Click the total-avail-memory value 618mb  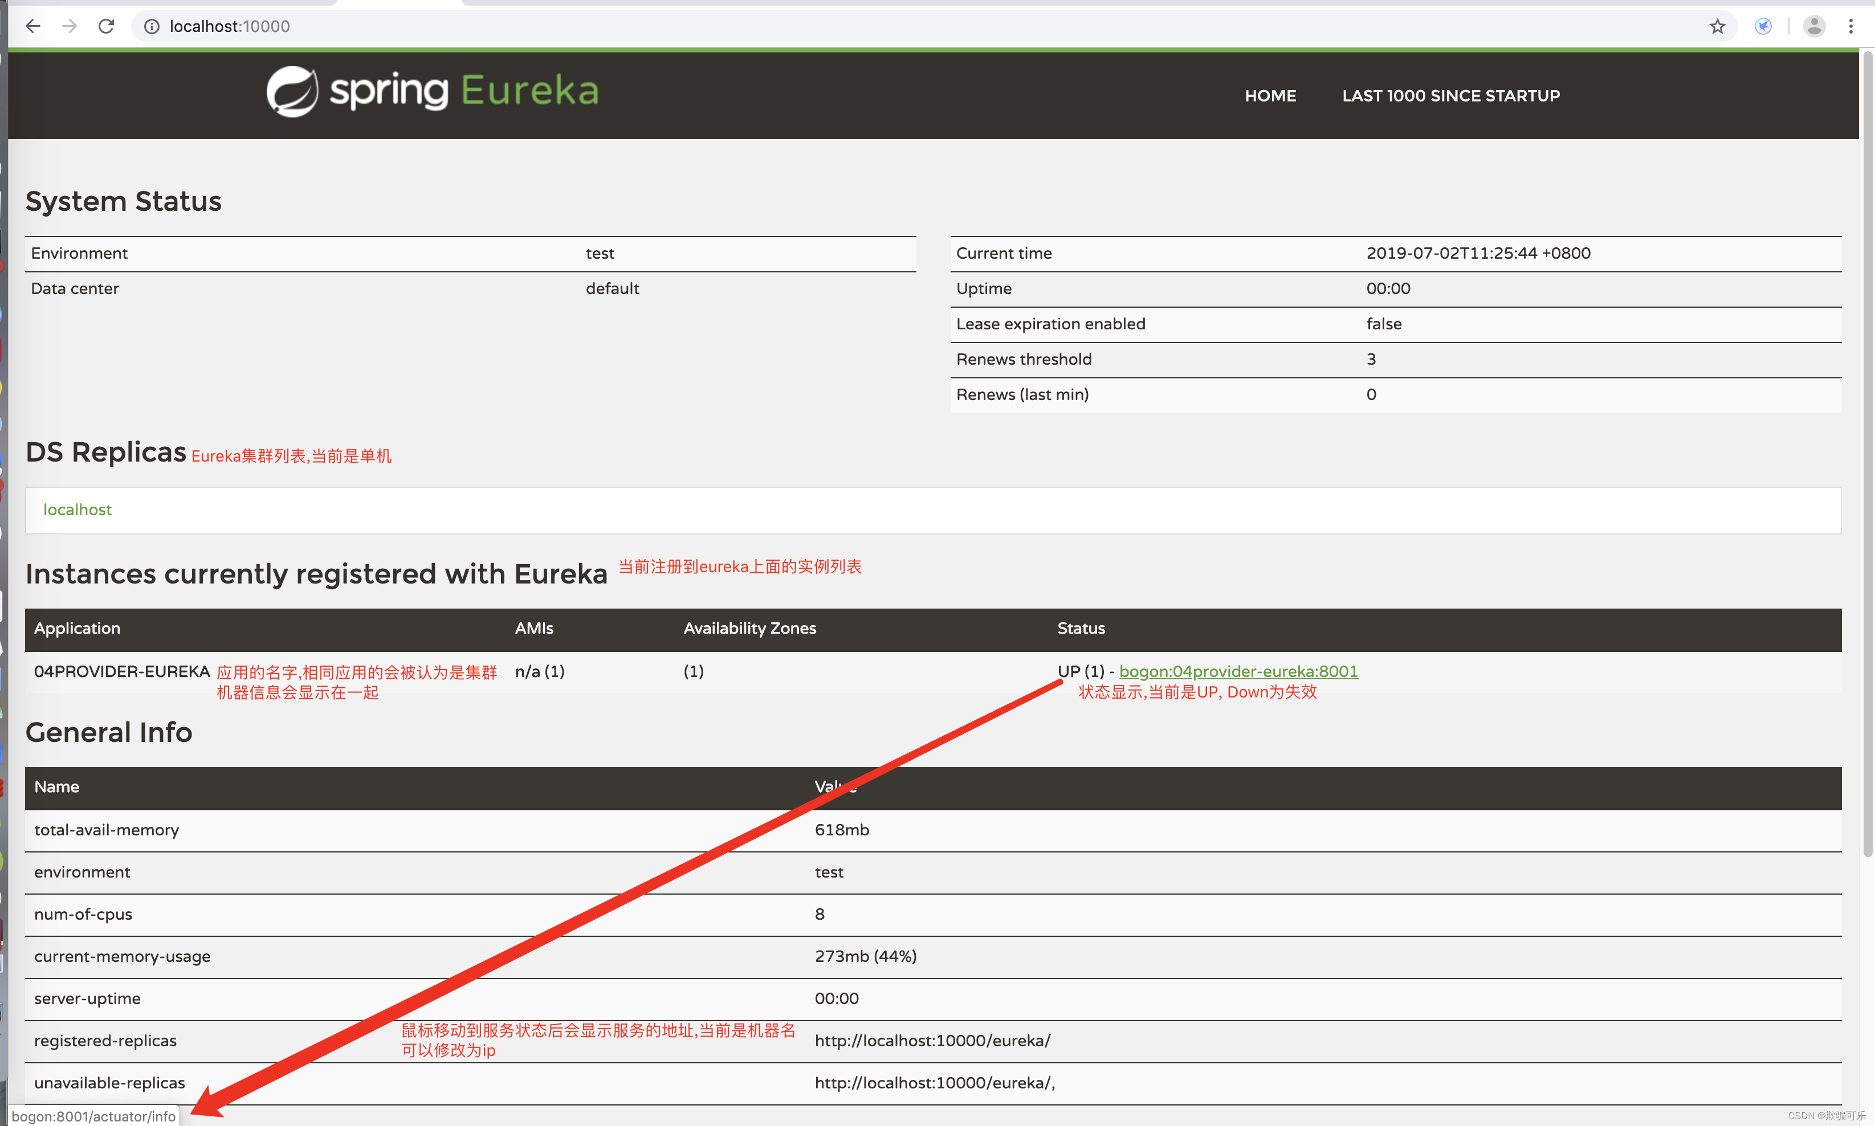pyautogui.click(x=842, y=830)
